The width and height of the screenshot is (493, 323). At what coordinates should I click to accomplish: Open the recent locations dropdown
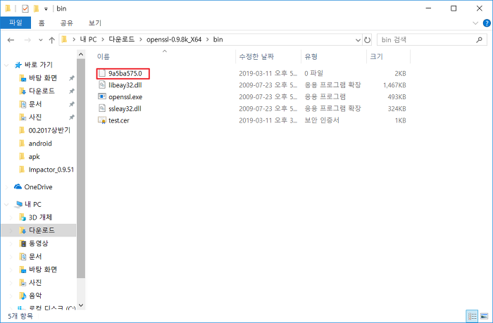(41, 40)
